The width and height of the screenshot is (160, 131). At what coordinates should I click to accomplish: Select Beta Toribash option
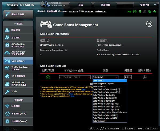click(x=110, y=121)
